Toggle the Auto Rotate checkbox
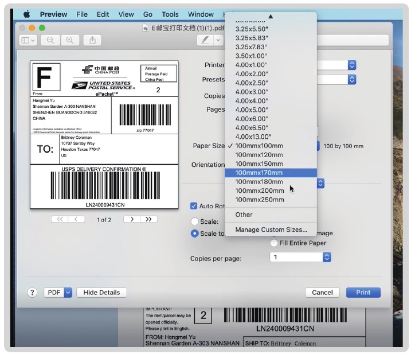This screenshot has height=354, width=415. pyautogui.click(x=194, y=206)
